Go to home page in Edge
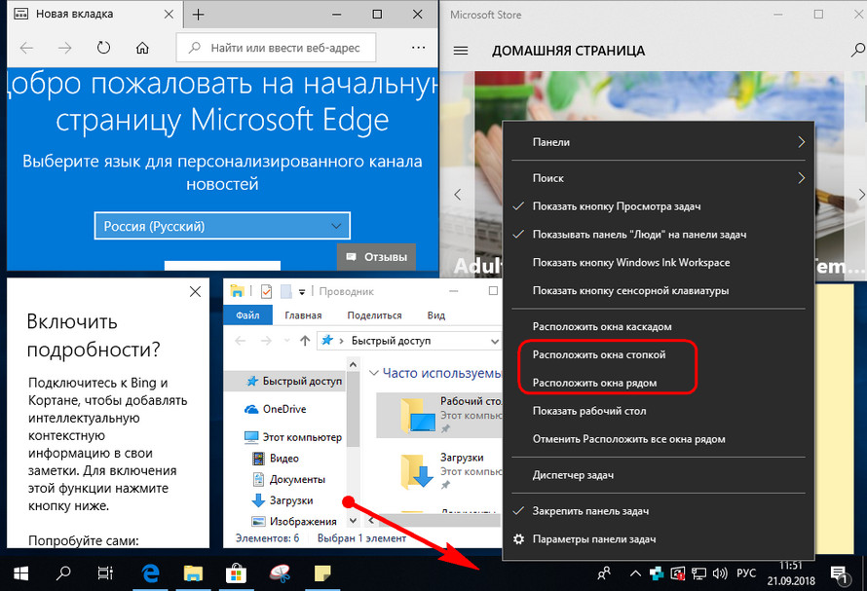This screenshot has height=591, width=867. (x=142, y=48)
